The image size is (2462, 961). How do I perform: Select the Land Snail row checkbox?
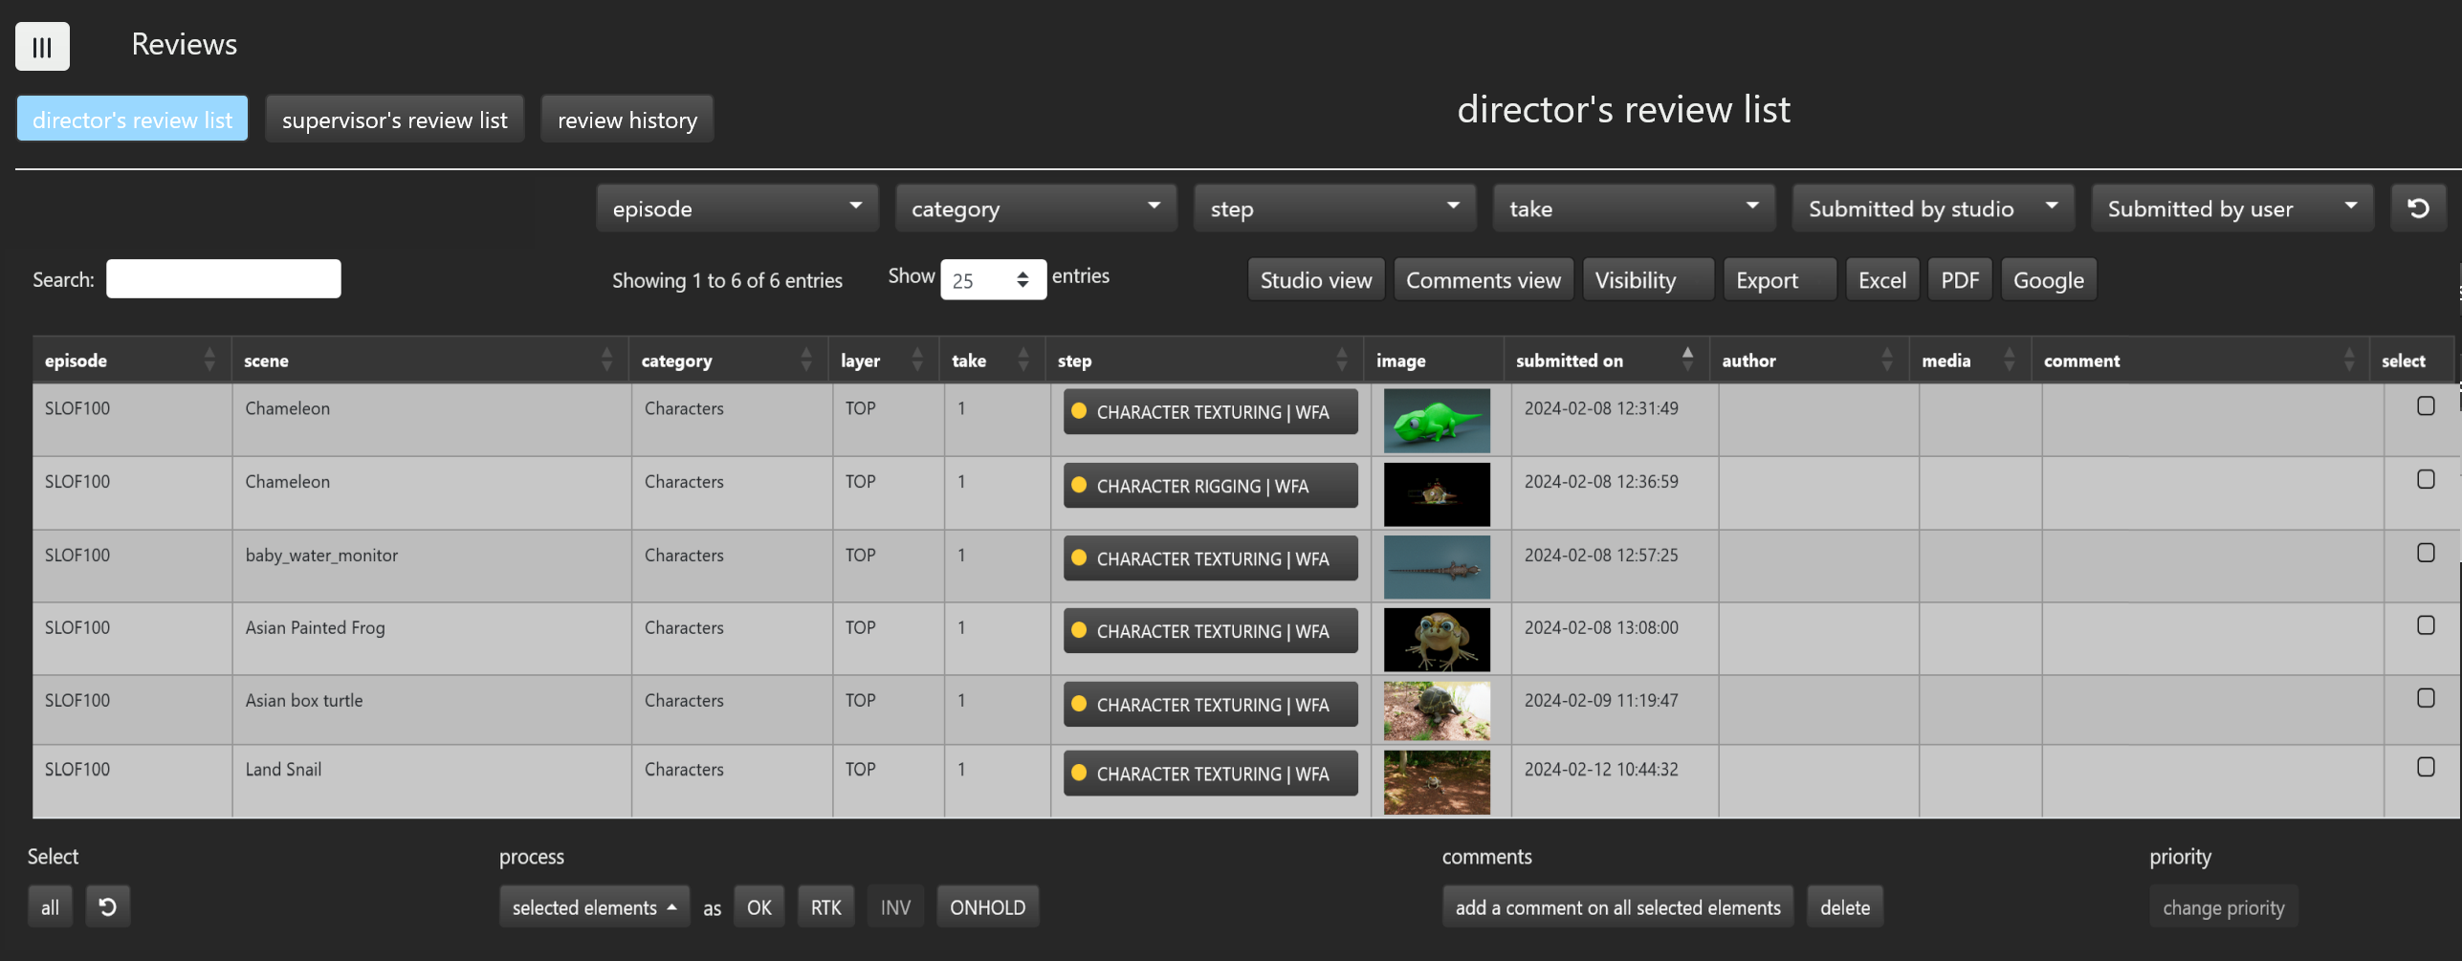2425,768
